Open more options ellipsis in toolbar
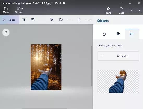 (x=88, y=20)
